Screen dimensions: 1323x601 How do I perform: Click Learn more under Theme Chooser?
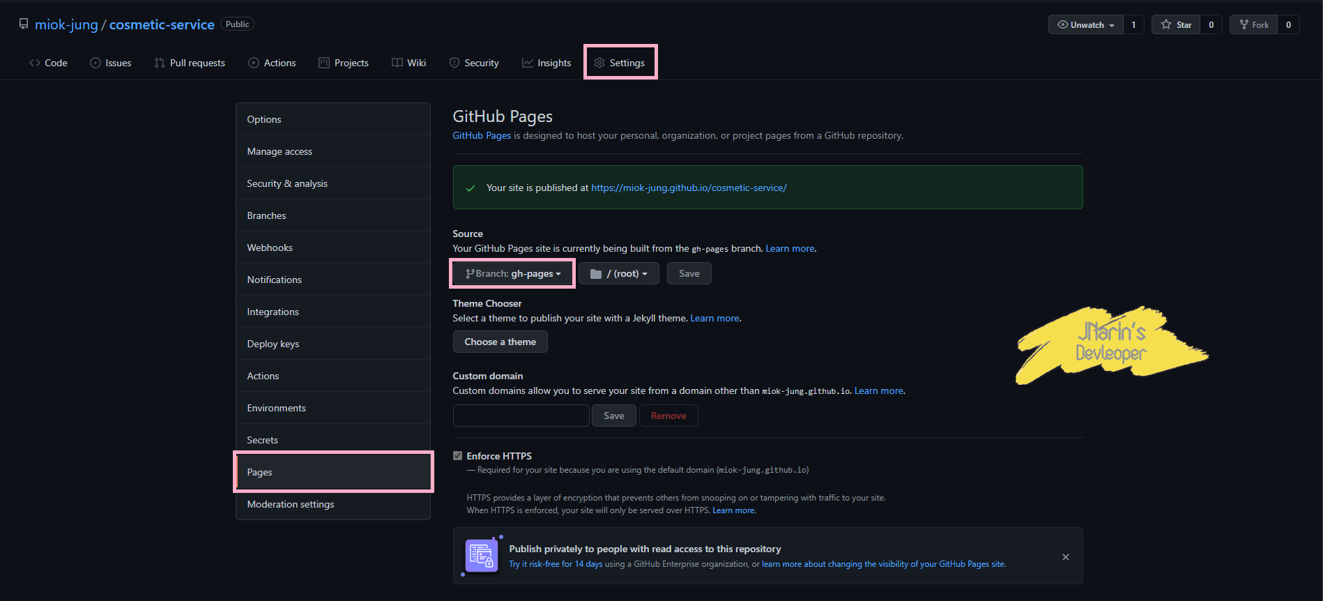tap(714, 318)
